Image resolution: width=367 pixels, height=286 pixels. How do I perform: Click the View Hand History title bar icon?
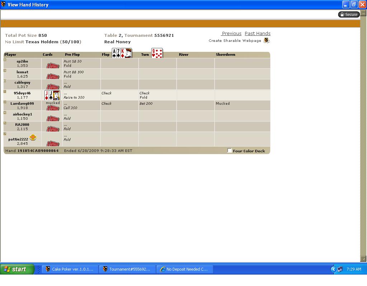(4, 5)
